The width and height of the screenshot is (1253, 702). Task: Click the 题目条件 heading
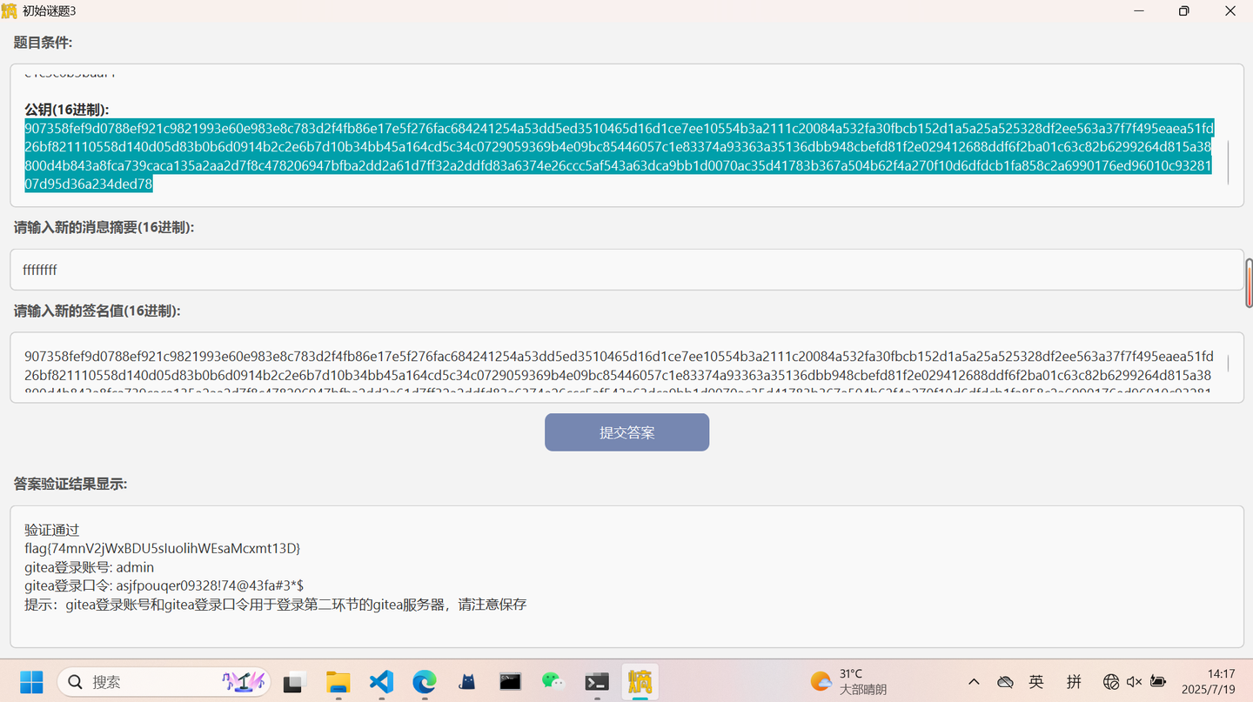pyautogui.click(x=43, y=43)
